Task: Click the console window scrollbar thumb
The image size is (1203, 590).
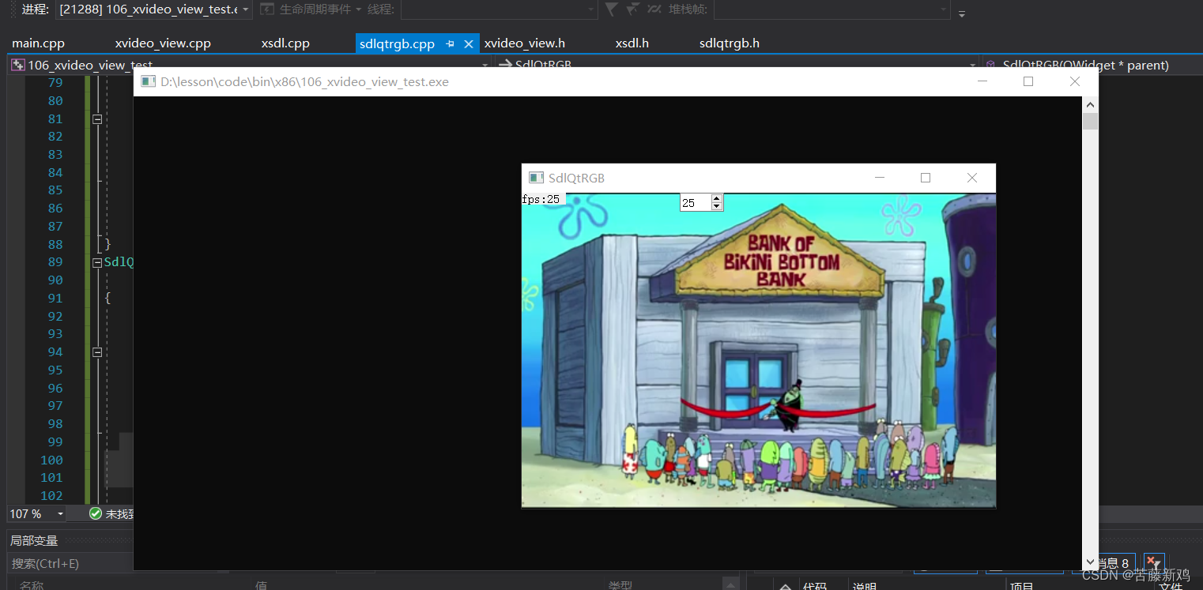Action: click(1091, 121)
